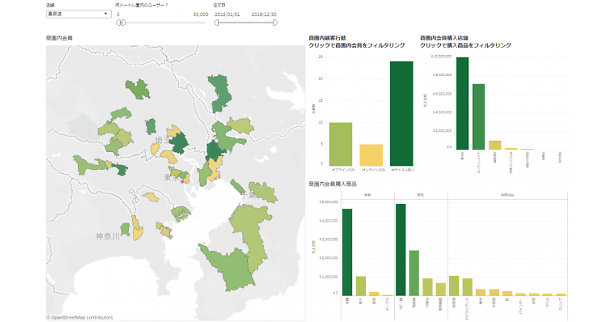Select the tallest bar in 家具 product category
This screenshot has height=322, width=613.
click(x=347, y=251)
